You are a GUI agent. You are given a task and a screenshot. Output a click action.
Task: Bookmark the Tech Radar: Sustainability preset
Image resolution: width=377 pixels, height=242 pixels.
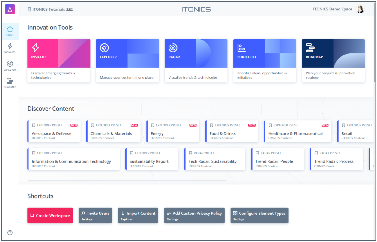[x=190, y=153]
